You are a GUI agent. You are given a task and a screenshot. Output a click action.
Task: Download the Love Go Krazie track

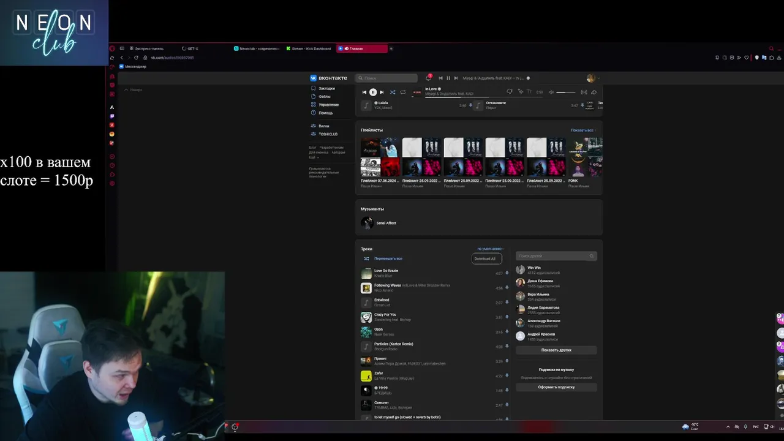click(507, 273)
